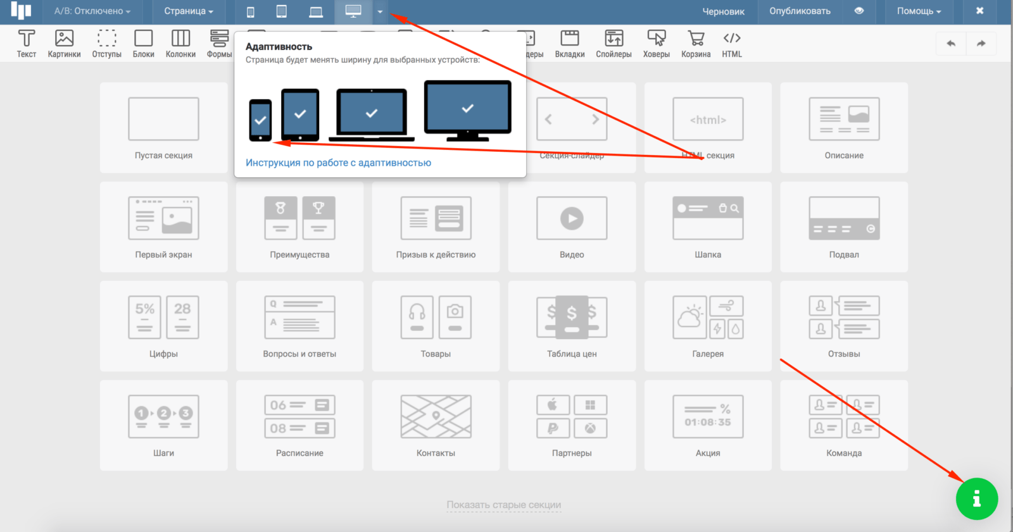Click Опубликовать to publish the page
Screen dimensions: 1013x532
pos(800,11)
